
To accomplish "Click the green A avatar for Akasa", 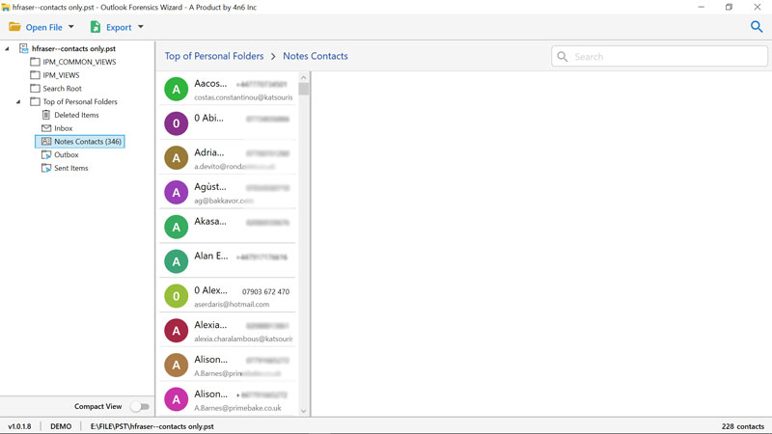I will (x=176, y=227).
